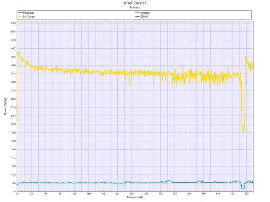270x202 pixels.
Task: Click the Intel Core i7 chart title
Action: 135,3
